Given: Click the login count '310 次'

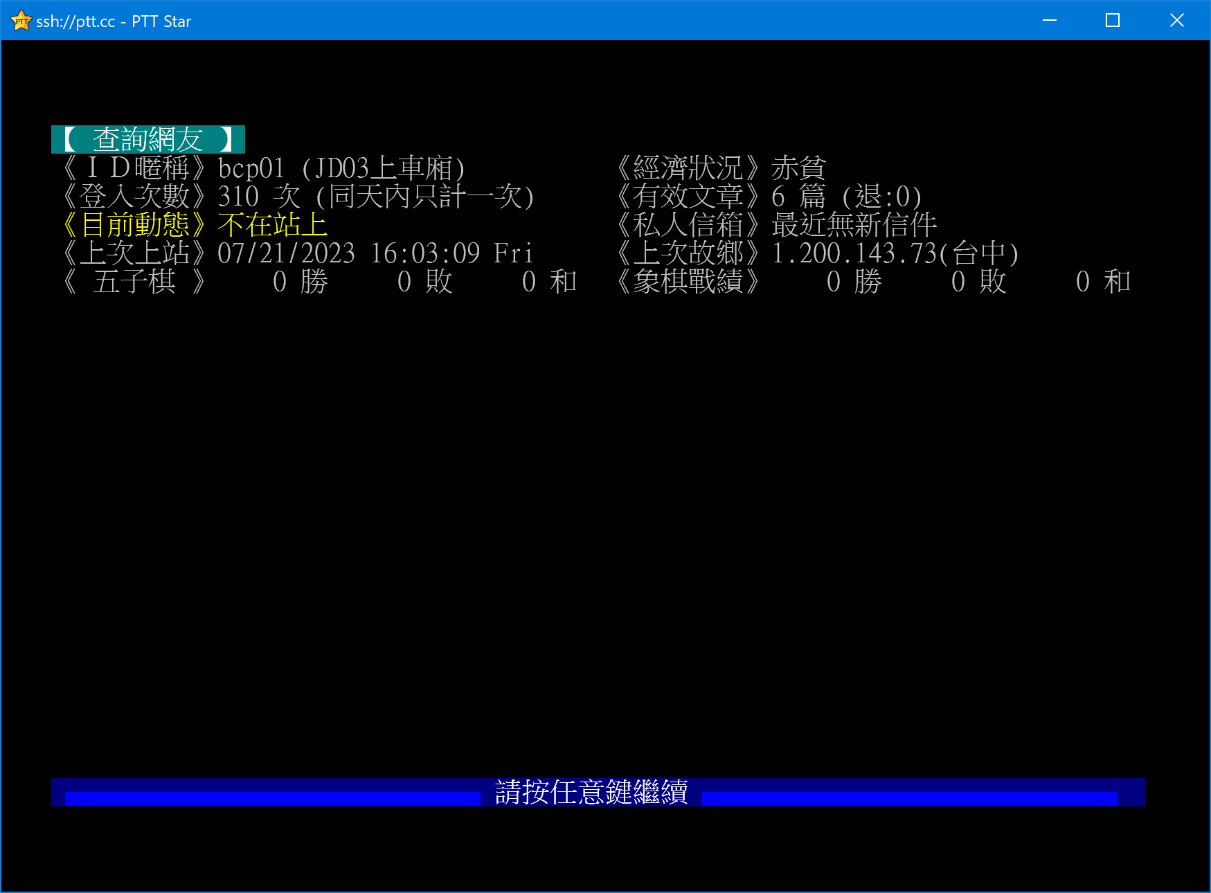Looking at the screenshot, I should pos(258,197).
